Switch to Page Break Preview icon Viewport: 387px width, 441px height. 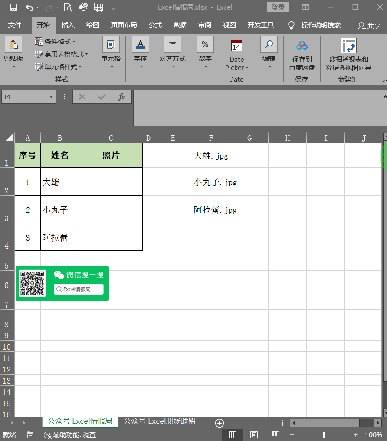pyautogui.click(x=275, y=435)
